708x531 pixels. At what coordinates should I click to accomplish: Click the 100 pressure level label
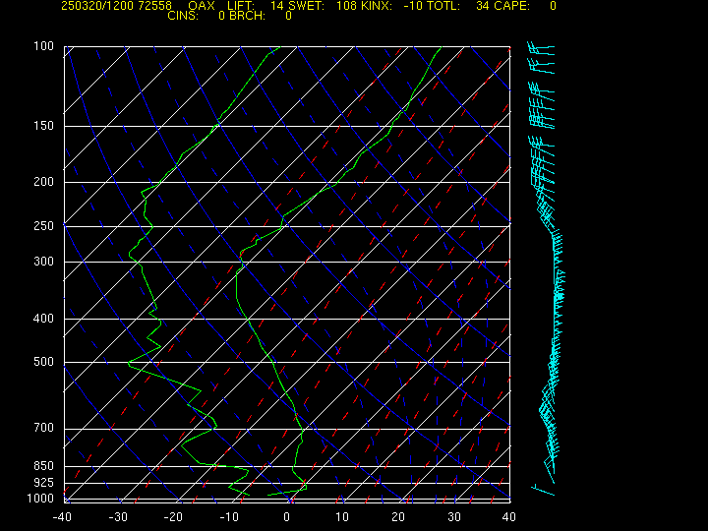coord(43,46)
